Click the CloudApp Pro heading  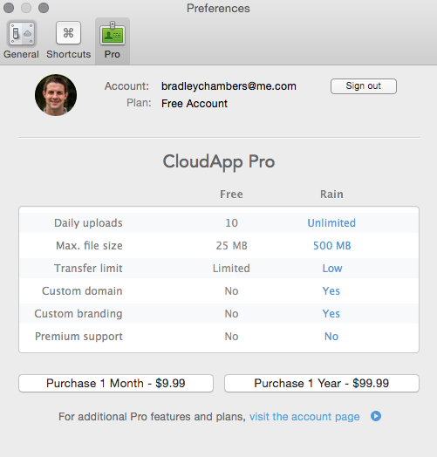point(219,161)
